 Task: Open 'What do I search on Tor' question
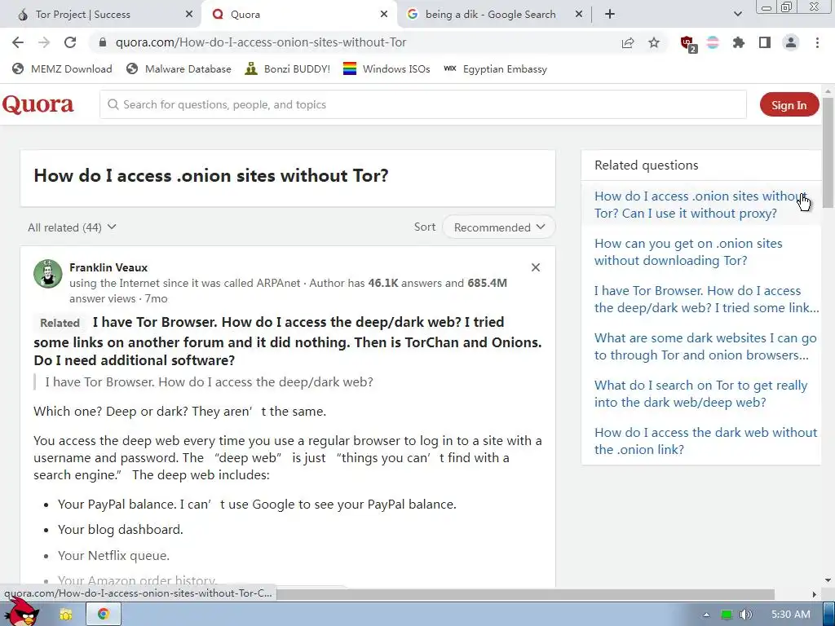pyautogui.click(x=700, y=394)
